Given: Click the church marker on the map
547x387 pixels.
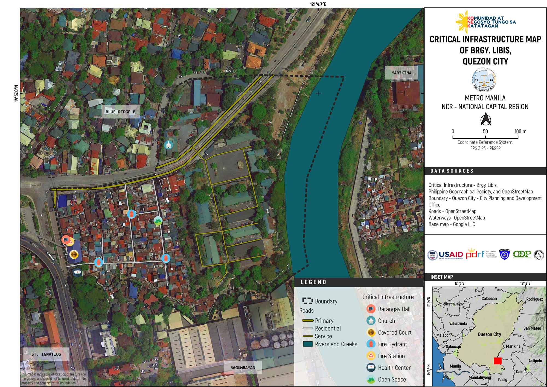Looking at the screenshot, I should pos(168,145).
